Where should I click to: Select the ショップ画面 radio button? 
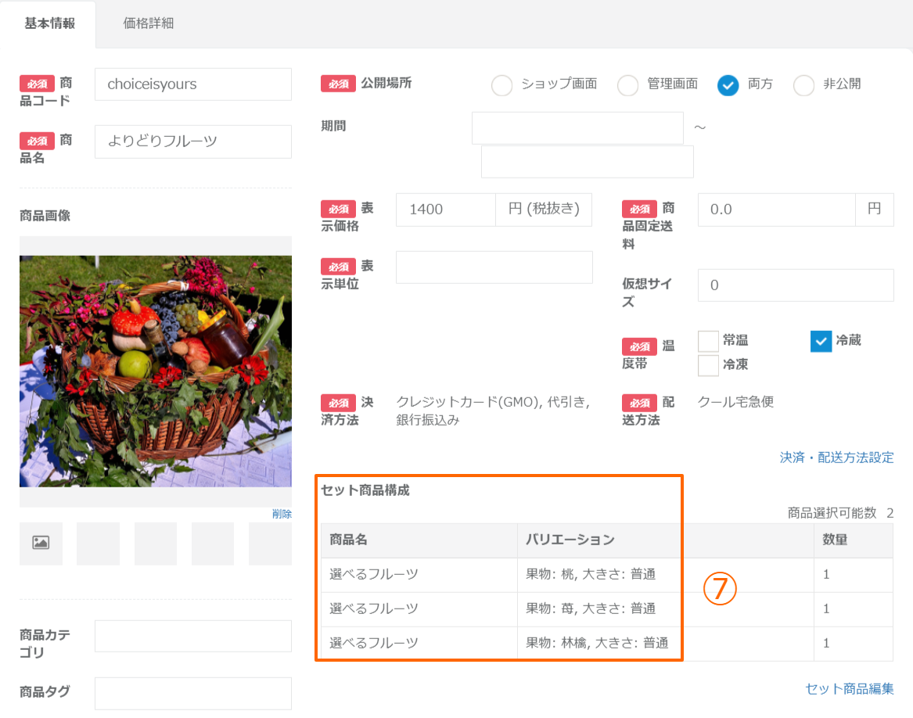[x=501, y=84]
